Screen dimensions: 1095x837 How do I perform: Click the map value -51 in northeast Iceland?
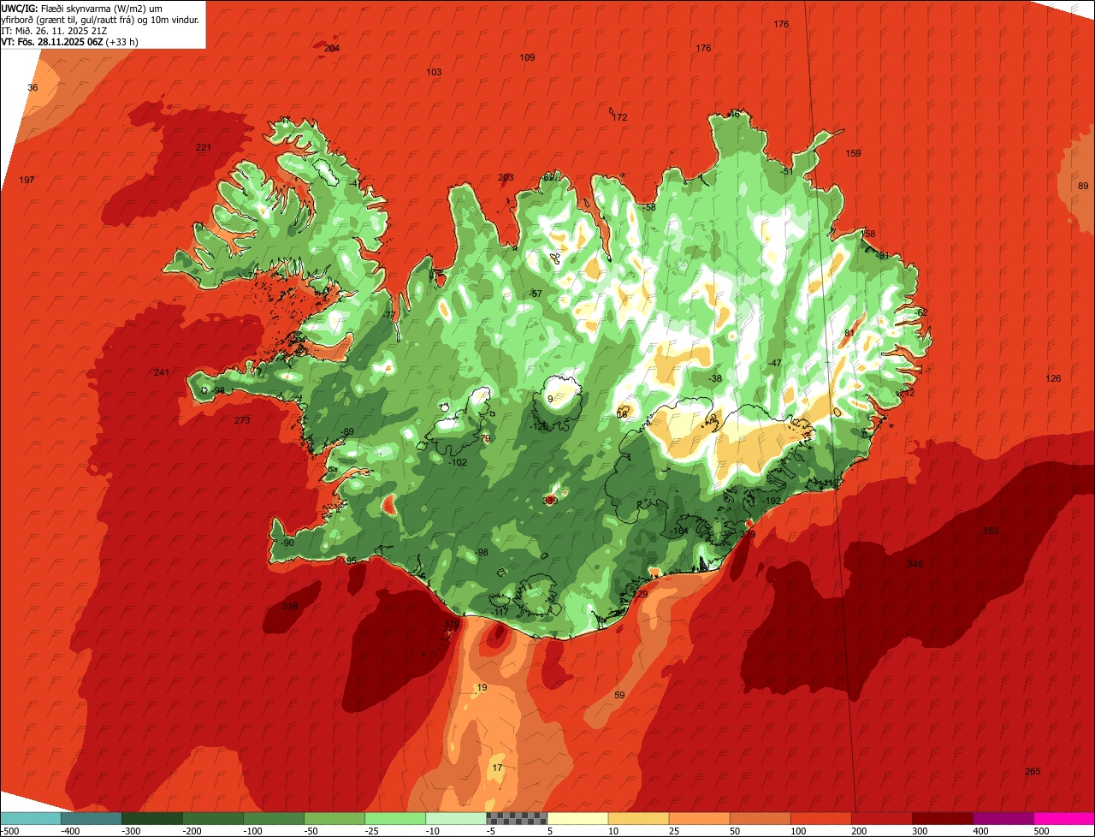(x=787, y=171)
